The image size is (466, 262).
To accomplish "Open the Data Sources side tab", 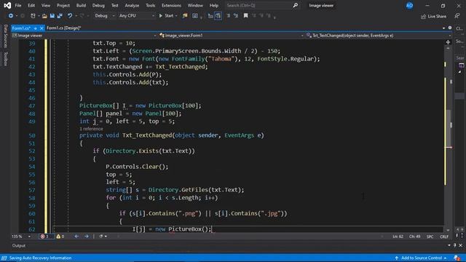I will (5, 36).
